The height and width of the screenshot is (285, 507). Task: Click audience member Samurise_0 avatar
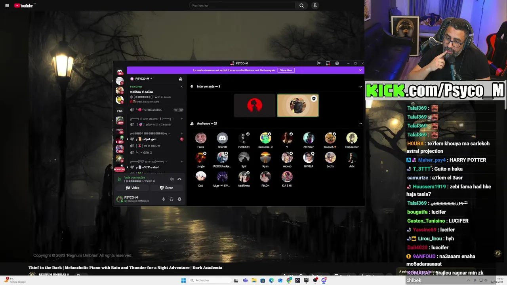(265, 138)
